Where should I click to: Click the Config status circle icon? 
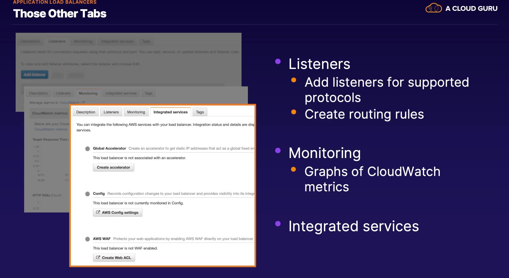tap(87, 194)
